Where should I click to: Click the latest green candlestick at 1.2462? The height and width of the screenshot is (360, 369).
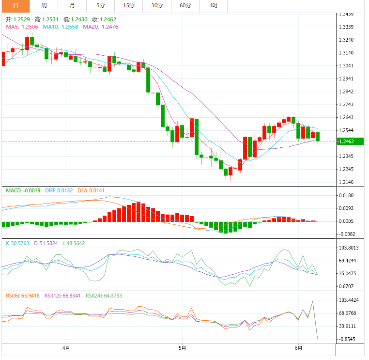click(x=318, y=137)
